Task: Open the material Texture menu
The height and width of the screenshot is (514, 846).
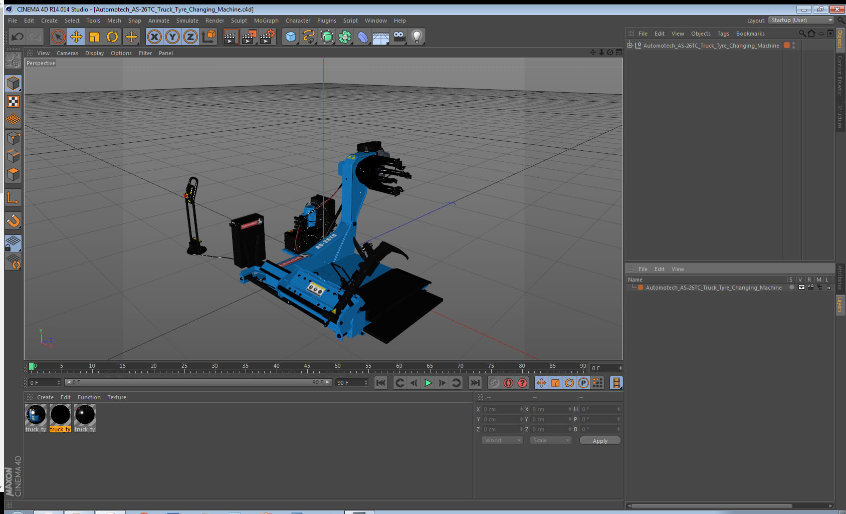Action: coord(117,397)
